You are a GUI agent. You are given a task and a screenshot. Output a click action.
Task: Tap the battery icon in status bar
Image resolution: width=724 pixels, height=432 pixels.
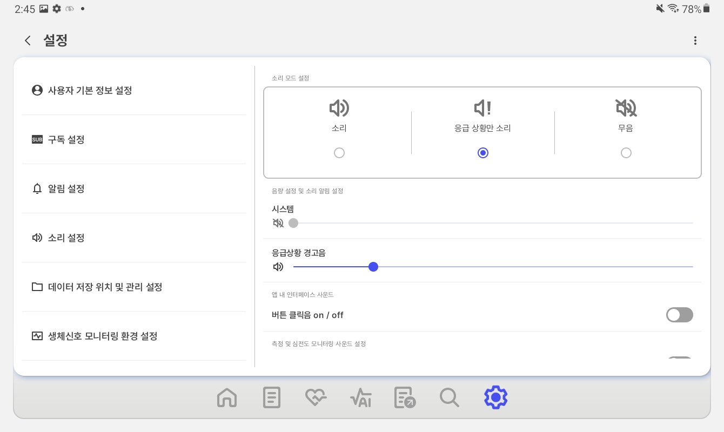pos(706,9)
